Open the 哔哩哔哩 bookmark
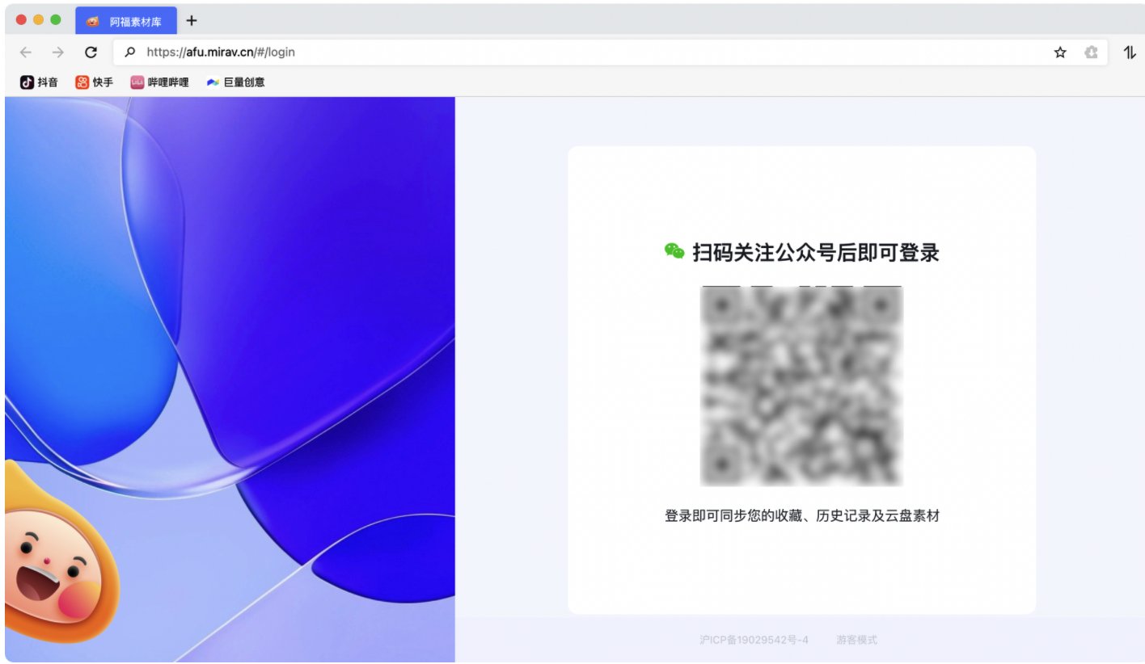The image size is (1145, 664). click(159, 82)
